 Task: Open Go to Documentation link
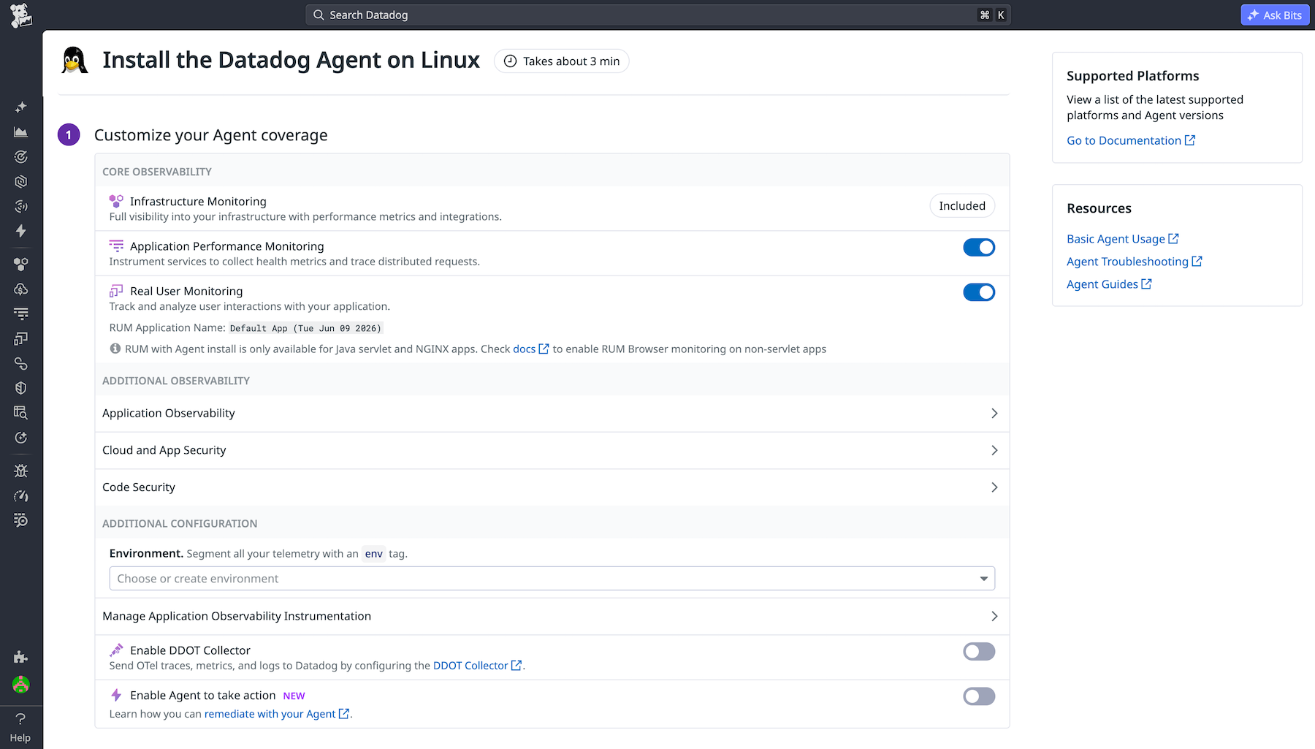click(x=1131, y=140)
